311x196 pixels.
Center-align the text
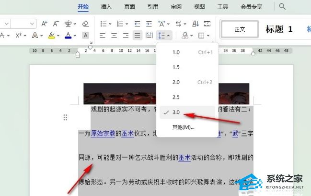[x=114, y=36]
